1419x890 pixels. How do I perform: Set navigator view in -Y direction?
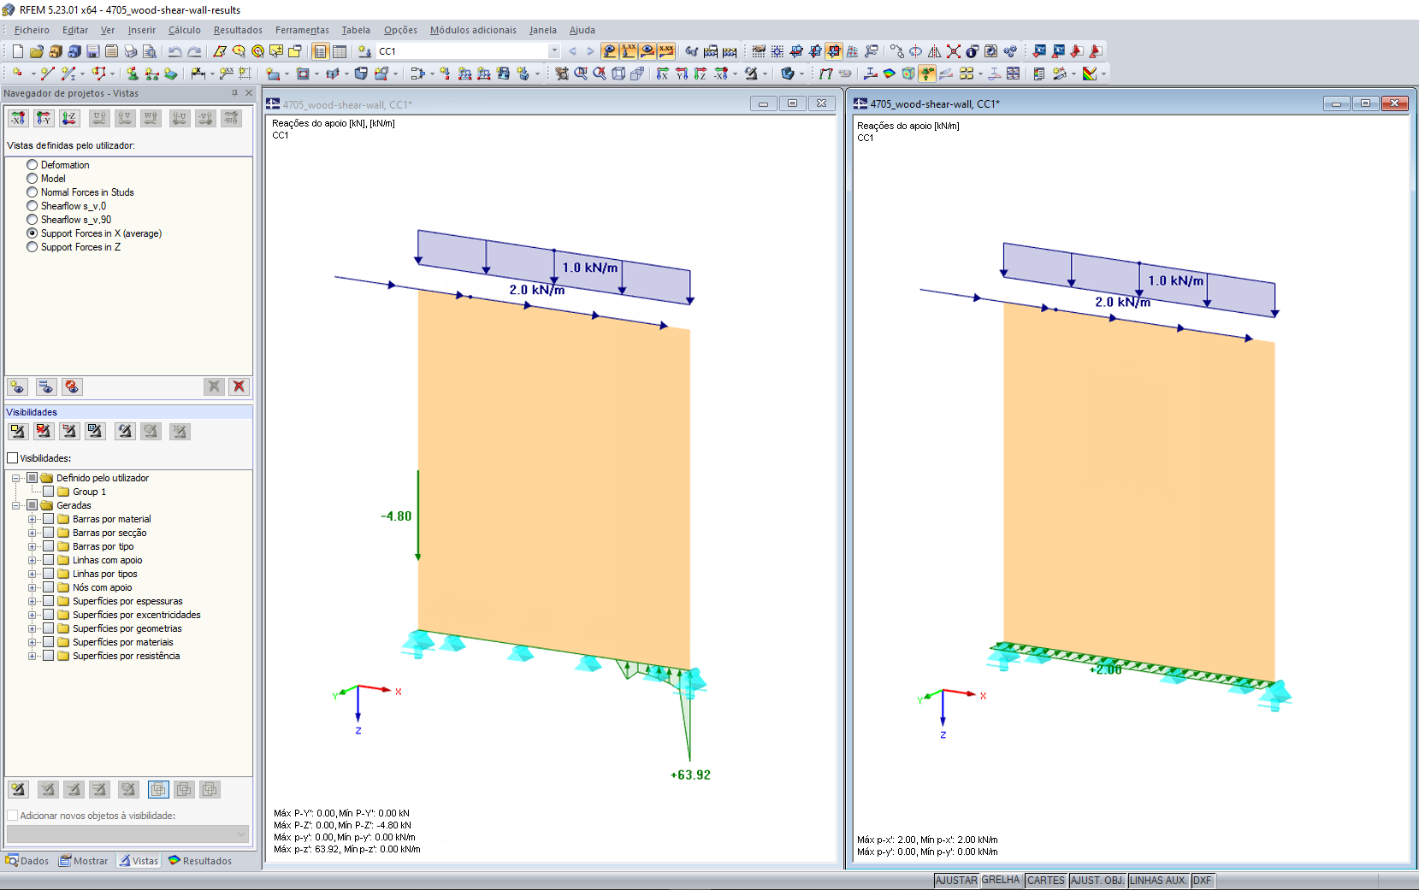(x=44, y=118)
